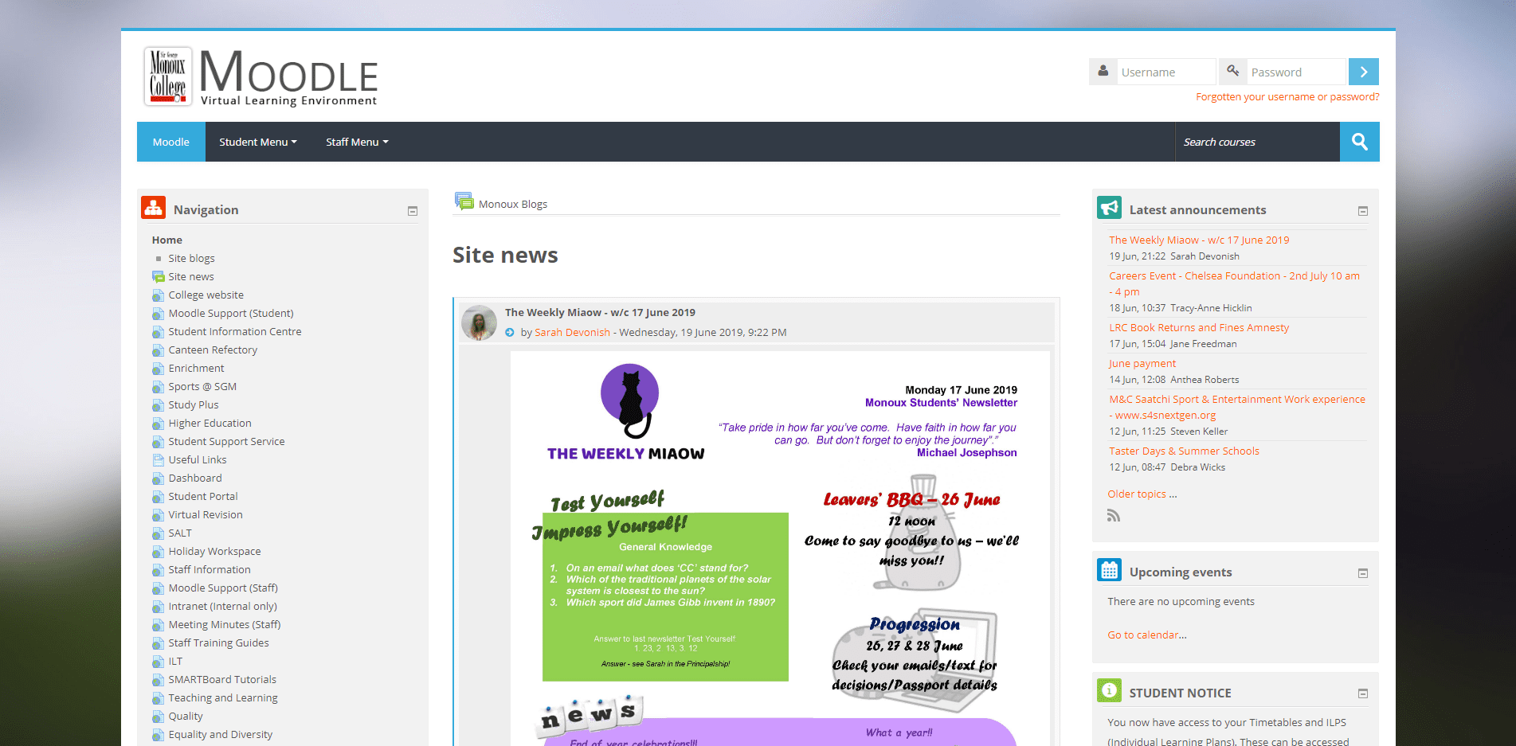1516x746 pixels.
Task: Select the Moodle tab in nav bar
Action: [171, 142]
